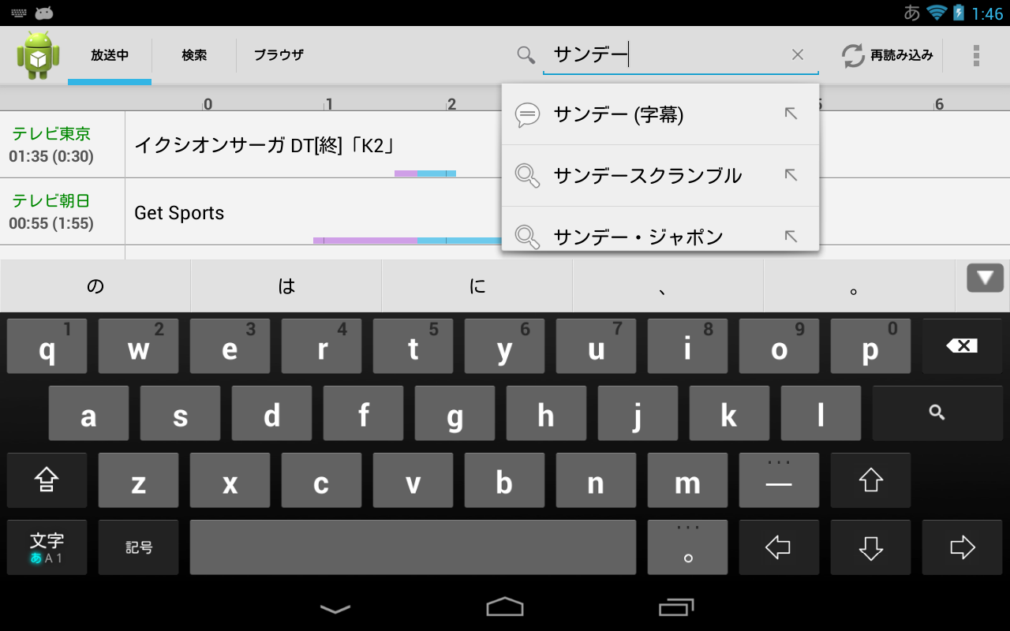Tap the keyboard notification icon in status bar

coord(19,13)
